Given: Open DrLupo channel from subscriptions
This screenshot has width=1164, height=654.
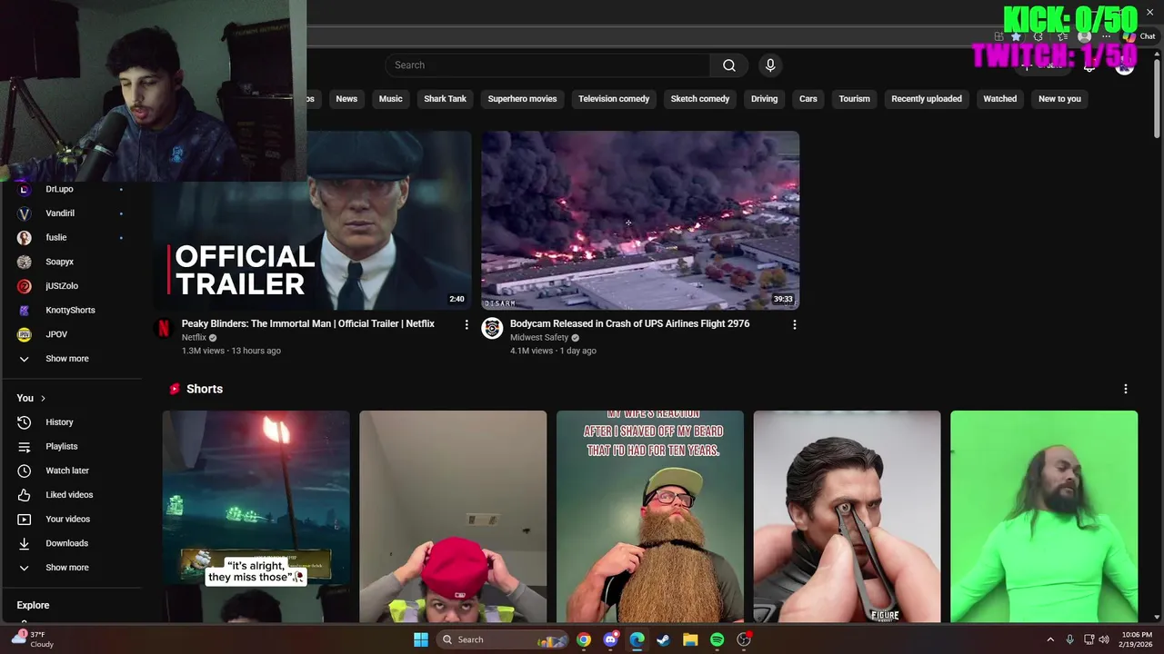Looking at the screenshot, I should (60, 189).
